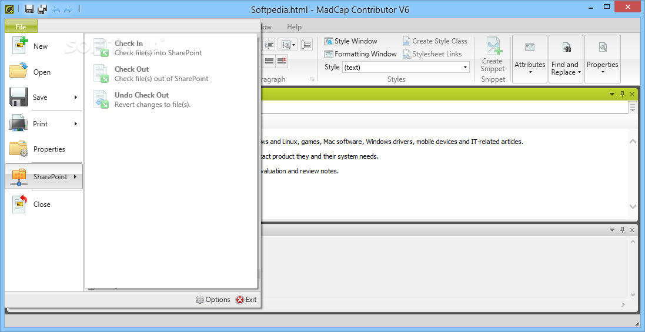645x332 pixels.
Task: Click text 'product they and their system needs.'
Action: tap(325, 156)
